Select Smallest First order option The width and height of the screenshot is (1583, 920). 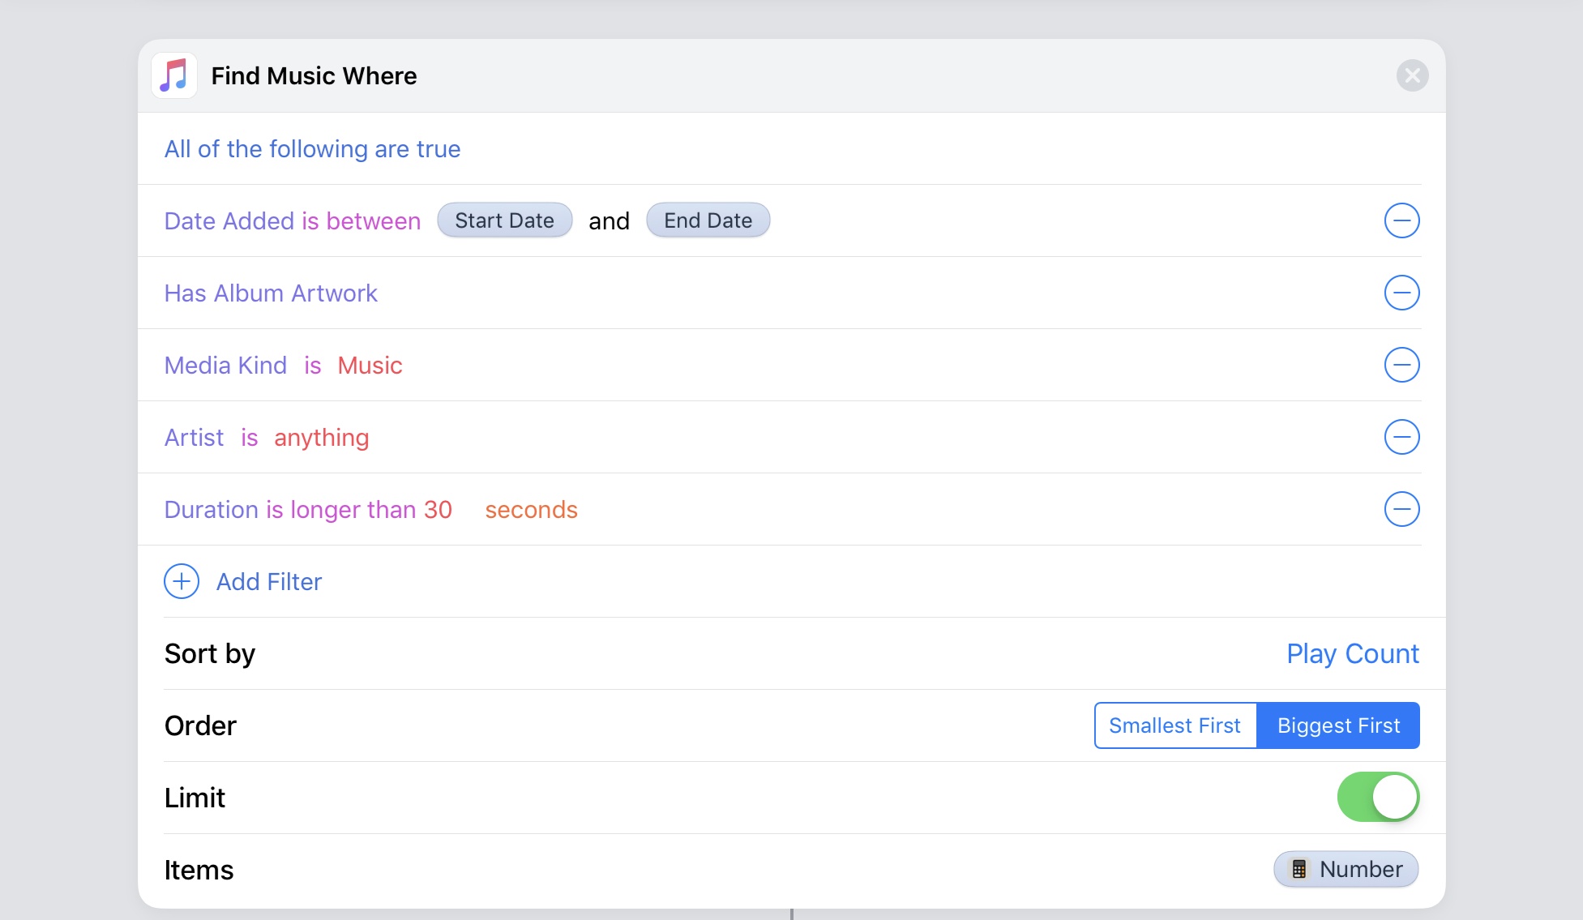tap(1174, 725)
